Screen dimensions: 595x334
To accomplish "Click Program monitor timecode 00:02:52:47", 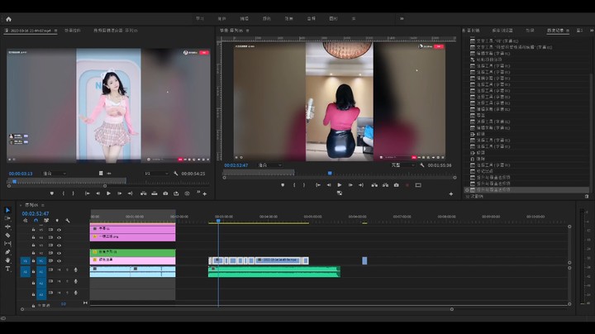I will tap(236, 165).
